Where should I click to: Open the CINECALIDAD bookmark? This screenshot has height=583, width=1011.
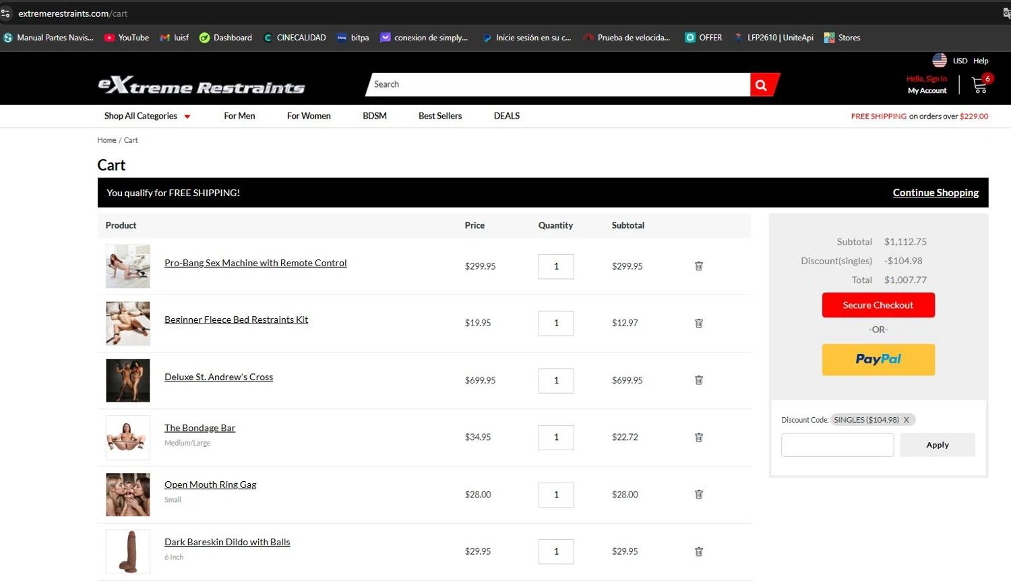[295, 38]
